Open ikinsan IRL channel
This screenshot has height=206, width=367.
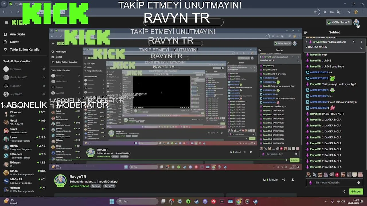(24, 164)
